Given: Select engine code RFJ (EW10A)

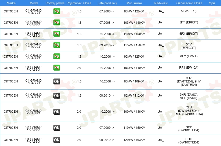Looking at the screenshot, I should [189, 67].
